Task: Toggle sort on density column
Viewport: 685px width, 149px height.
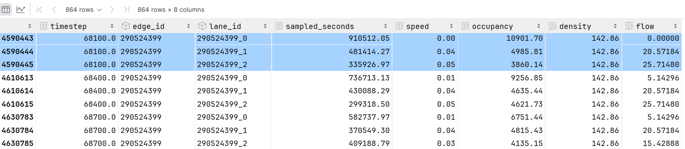Action: [x=615, y=26]
